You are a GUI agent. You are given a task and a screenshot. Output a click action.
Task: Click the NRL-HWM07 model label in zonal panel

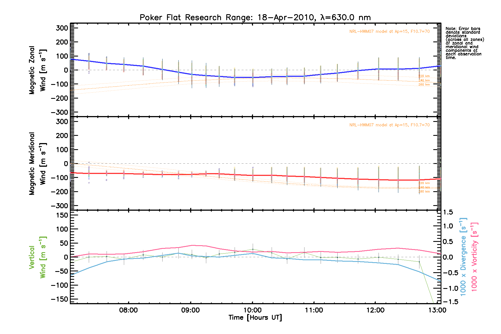point(389,31)
